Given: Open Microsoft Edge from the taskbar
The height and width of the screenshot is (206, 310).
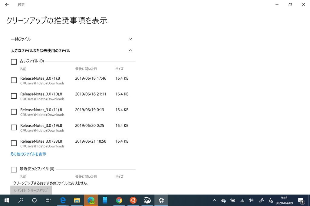Looking at the screenshot, I should [63, 200].
